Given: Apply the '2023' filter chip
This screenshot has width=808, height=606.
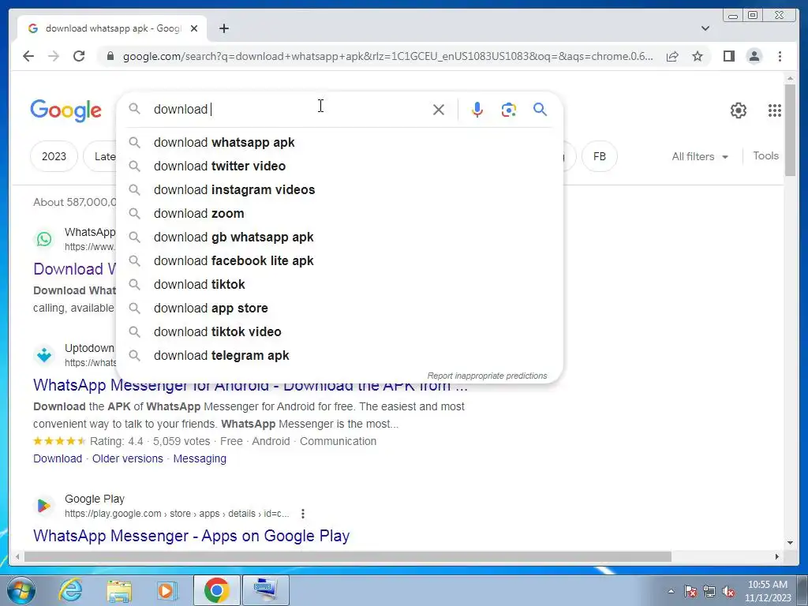Looking at the screenshot, I should click(54, 156).
